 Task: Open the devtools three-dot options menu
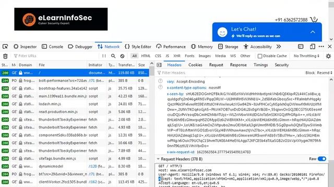coord(321,47)
